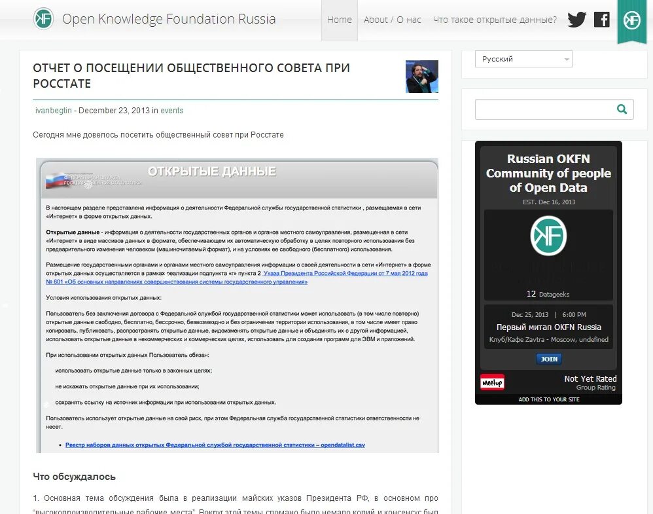Click the Открытые данные screenshot image
The image size is (653, 514).
coord(237,305)
